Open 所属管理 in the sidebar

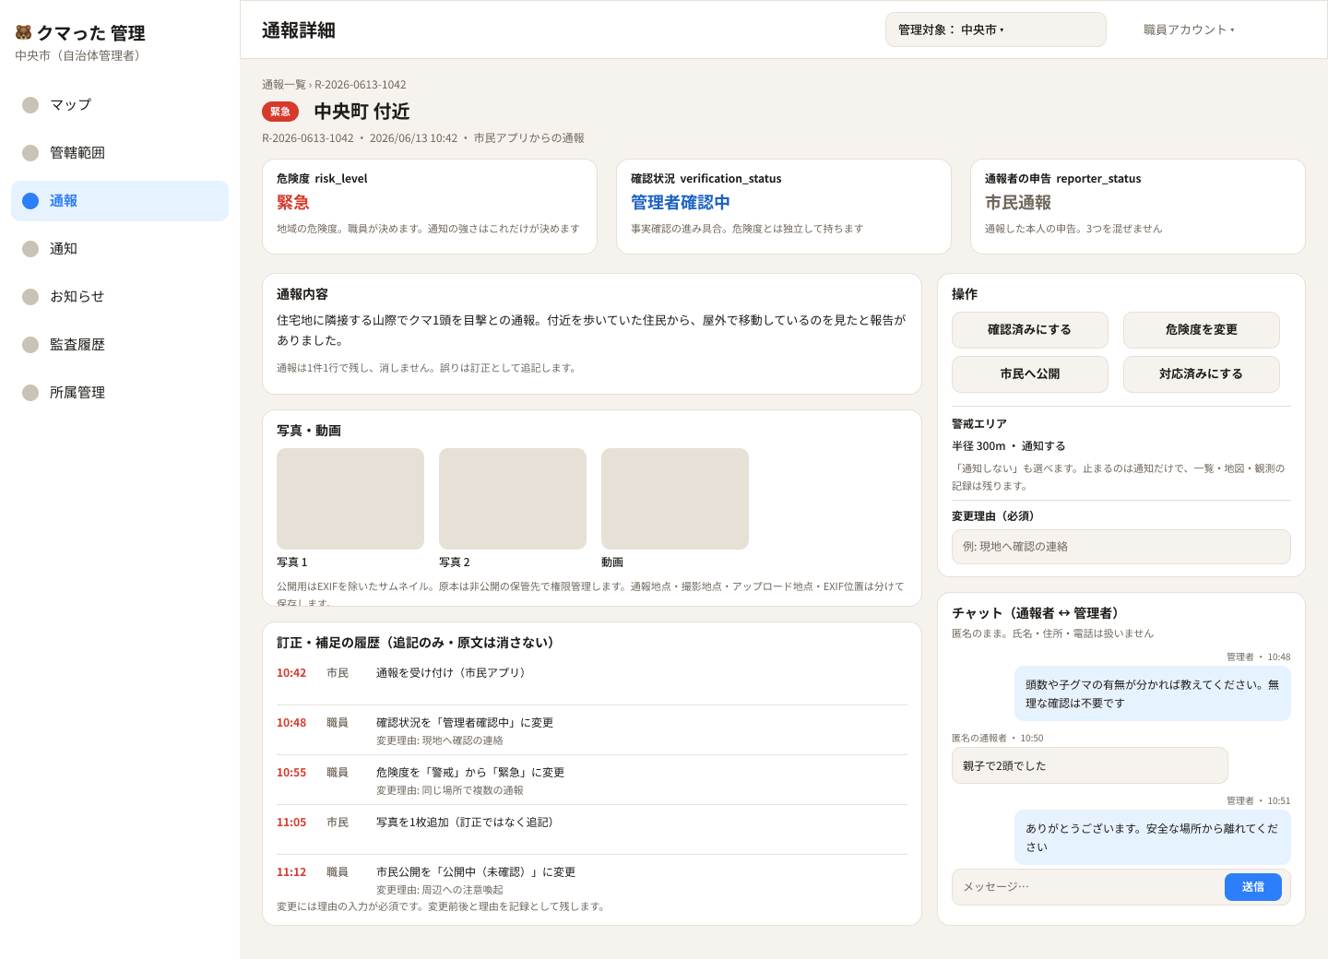click(x=120, y=393)
